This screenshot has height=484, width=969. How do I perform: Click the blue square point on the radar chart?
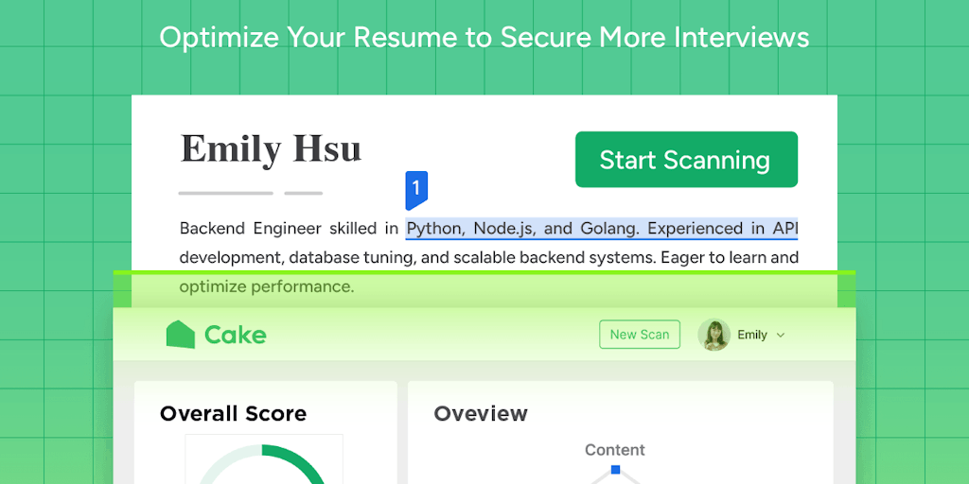click(x=615, y=470)
